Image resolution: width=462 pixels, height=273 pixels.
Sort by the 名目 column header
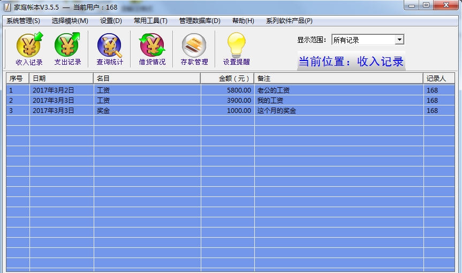[x=147, y=79]
